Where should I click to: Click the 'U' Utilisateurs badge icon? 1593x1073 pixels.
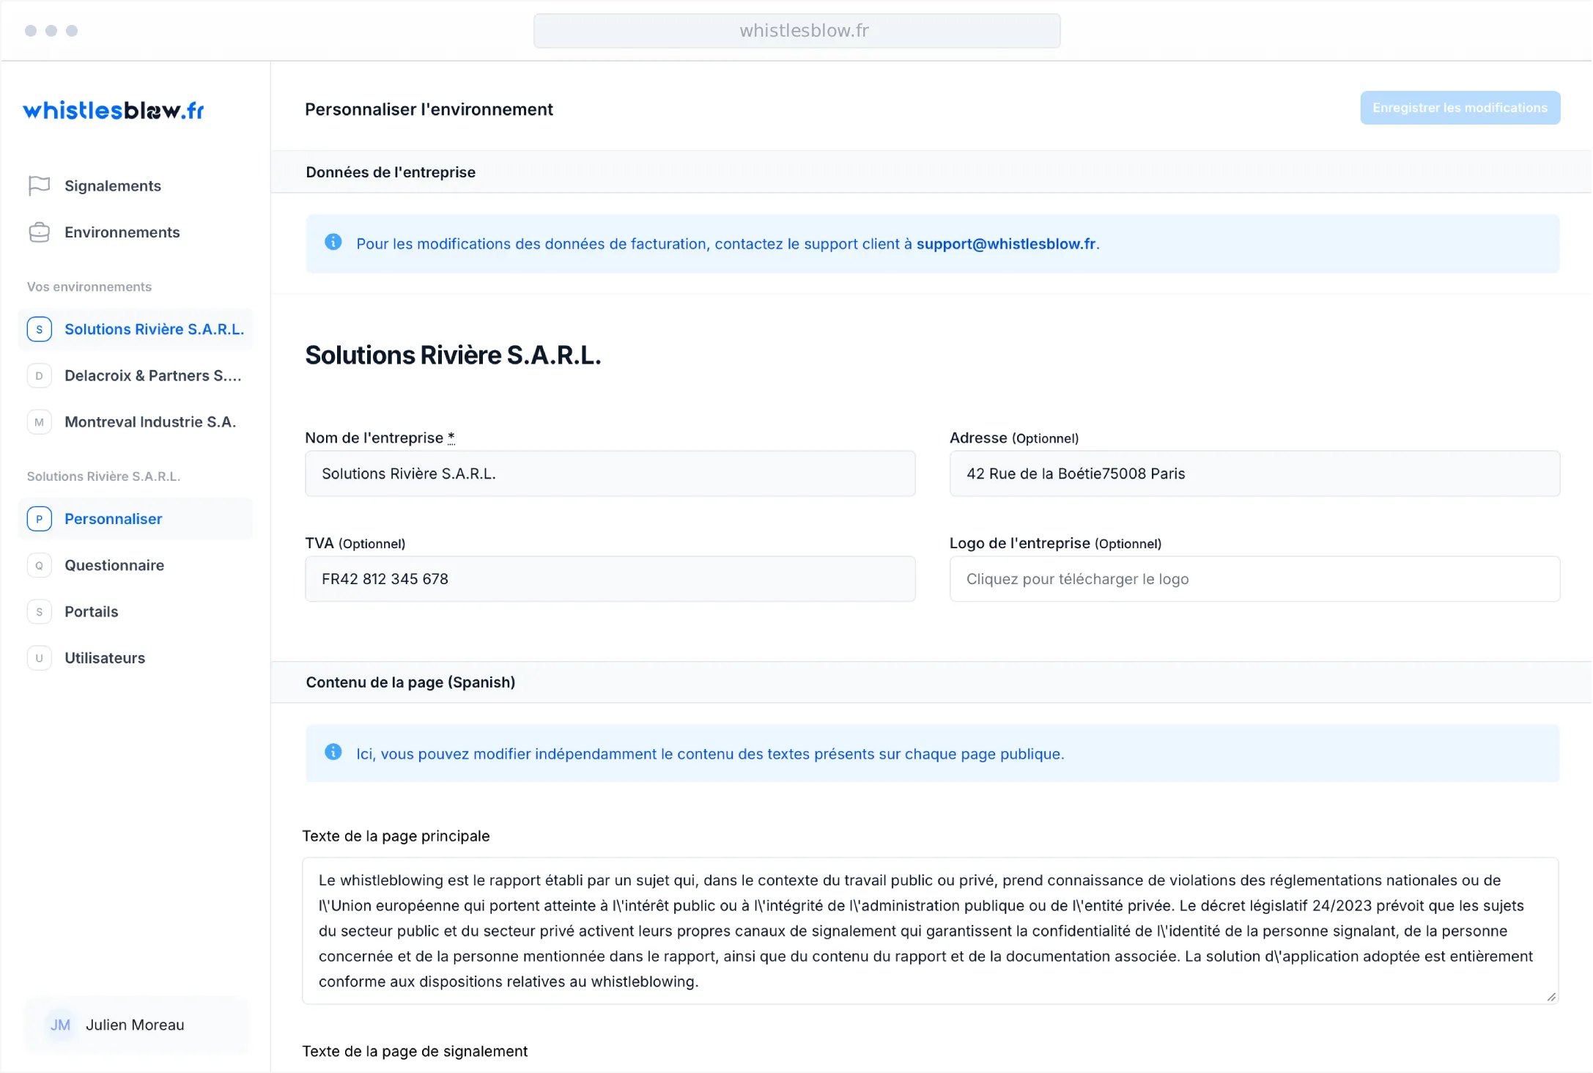(x=39, y=658)
